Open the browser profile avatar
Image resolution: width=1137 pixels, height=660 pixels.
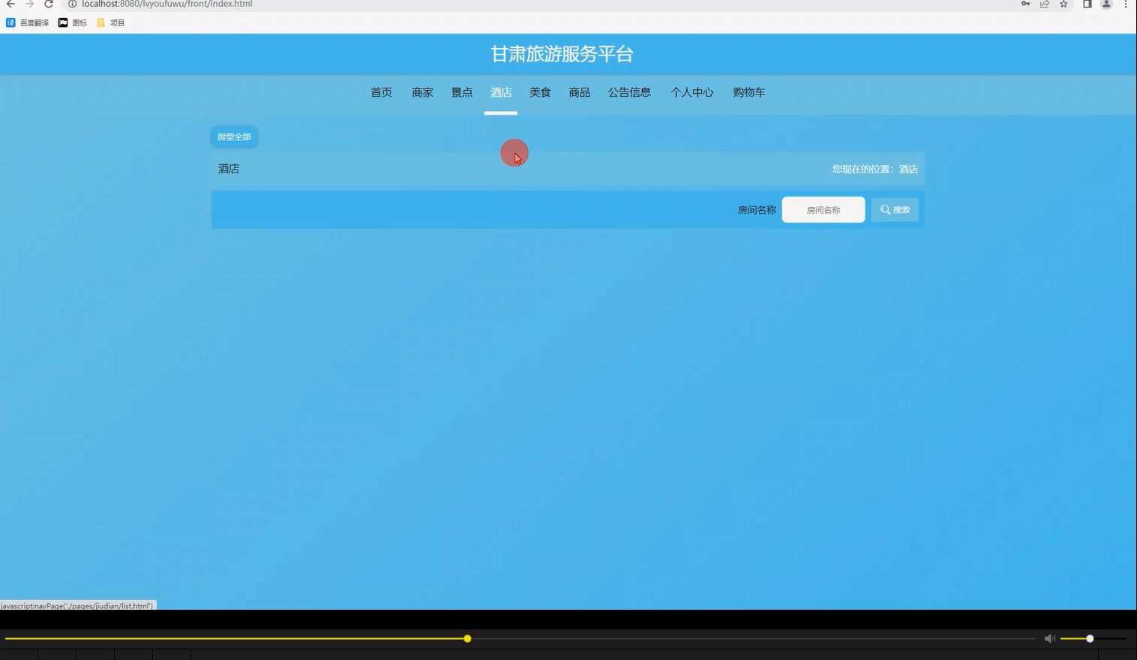[x=1105, y=4]
